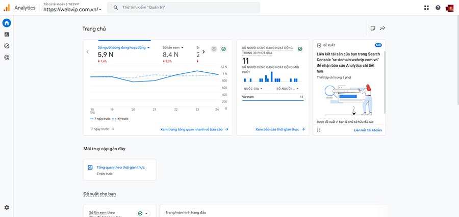Click the Tất cả tài khoản breadcrumb
The image size is (459, 217).
click(x=54, y=5)
